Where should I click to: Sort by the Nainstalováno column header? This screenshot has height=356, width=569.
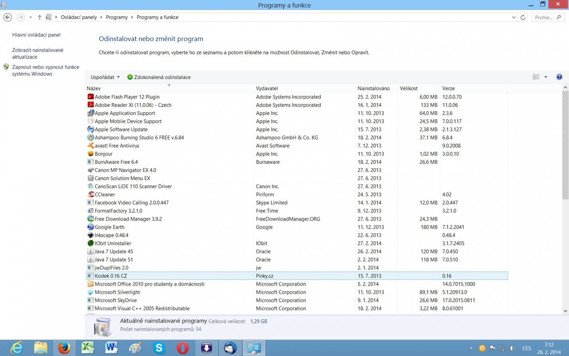pyautogui.click(x=376, y=88)
